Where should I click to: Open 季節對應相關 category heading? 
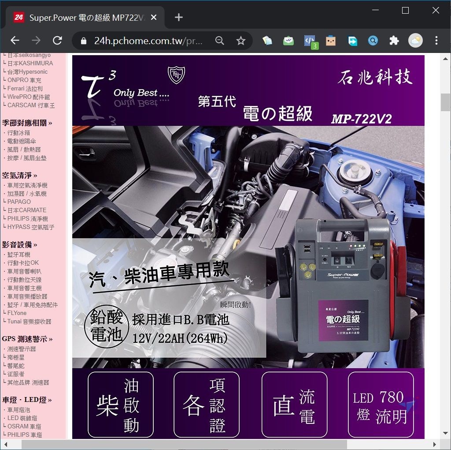coord(27,123)
